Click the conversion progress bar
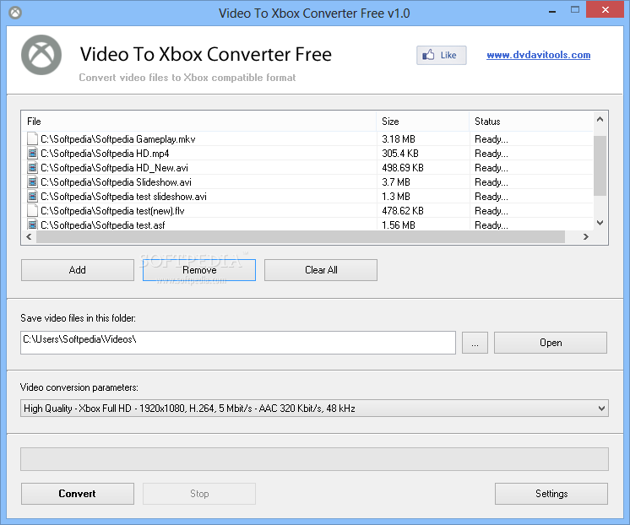Image resolution: width=630 pixels, height=525 pixels. (315, 459)
